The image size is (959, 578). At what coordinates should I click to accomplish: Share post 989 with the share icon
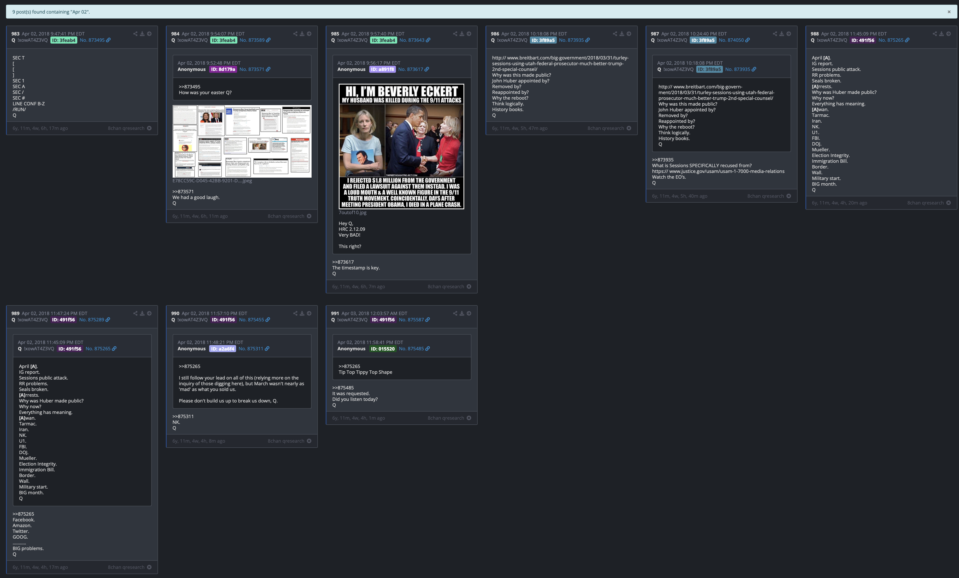pos(136,313)
